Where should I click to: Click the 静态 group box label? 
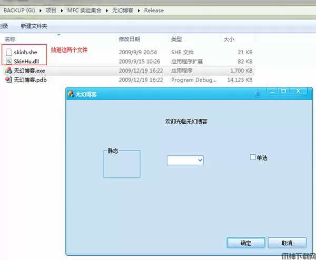(113, 151)
